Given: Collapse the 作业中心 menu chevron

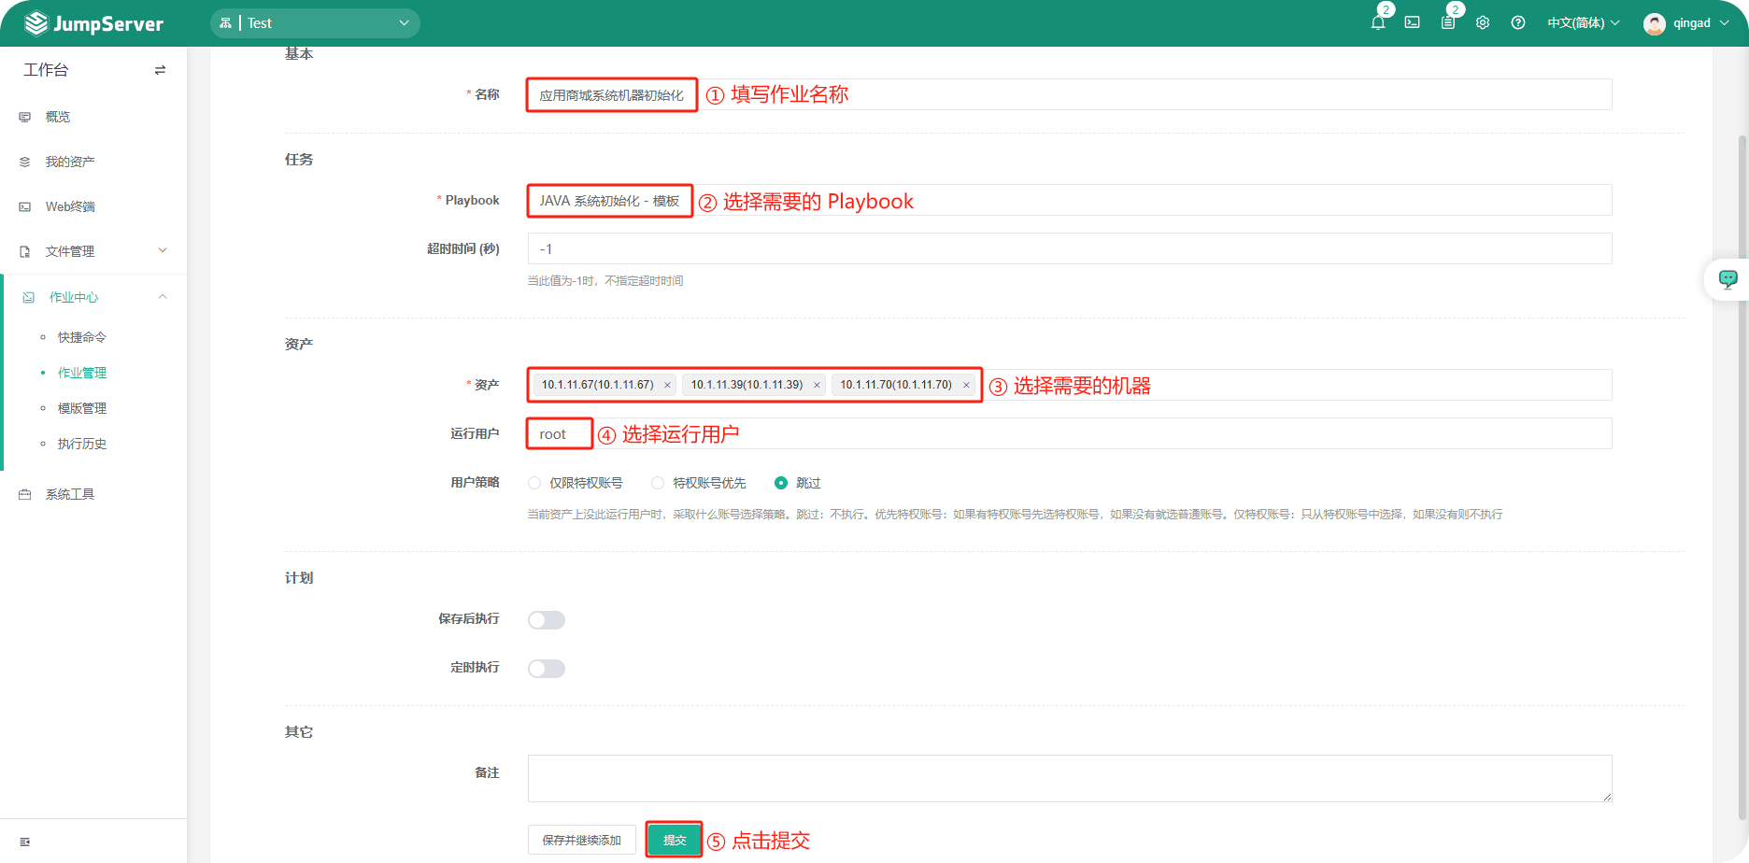Looking at the screenshot, I should (x=163, y=296).
